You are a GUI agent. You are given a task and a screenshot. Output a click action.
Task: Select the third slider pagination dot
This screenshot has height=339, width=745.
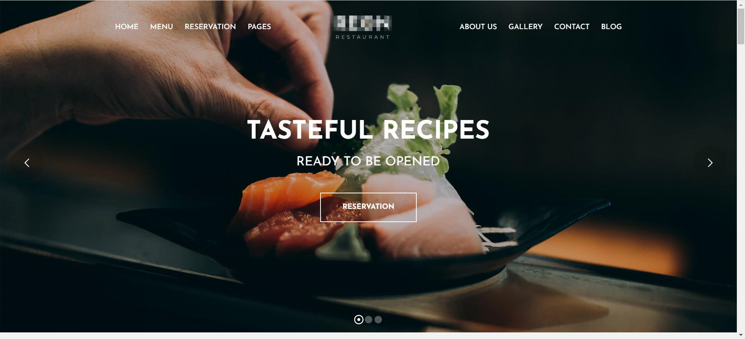378,320
